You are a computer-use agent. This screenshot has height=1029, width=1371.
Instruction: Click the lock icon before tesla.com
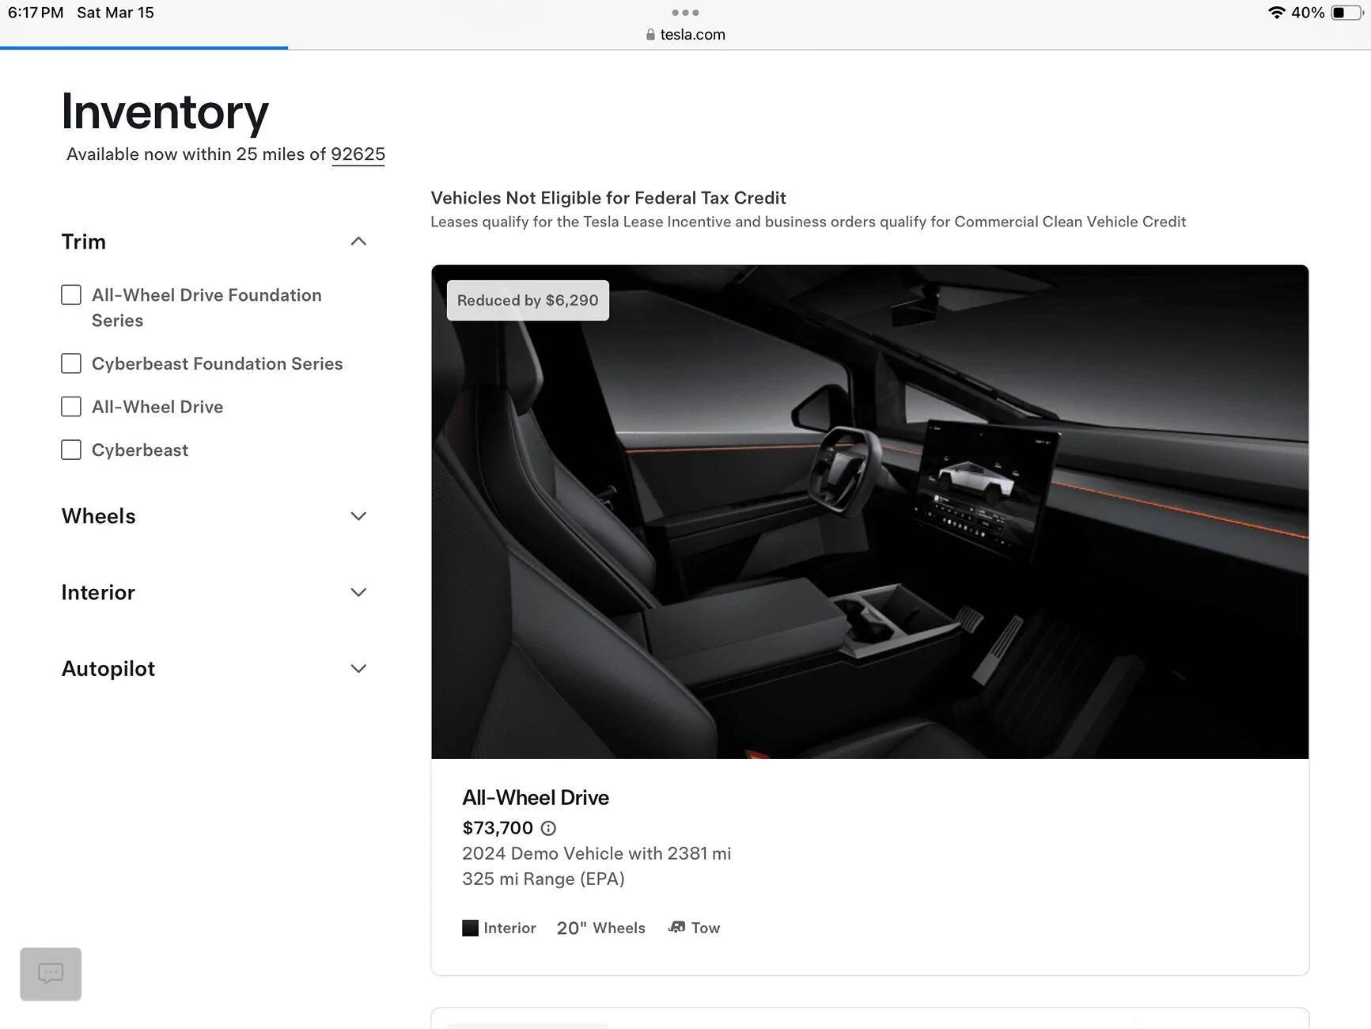click(650, 35)
